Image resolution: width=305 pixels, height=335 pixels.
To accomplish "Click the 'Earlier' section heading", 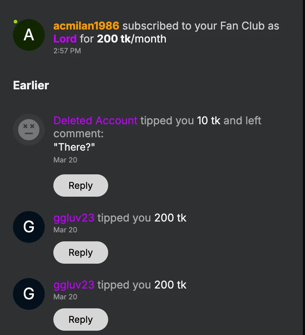I will [x=31, y=85].
